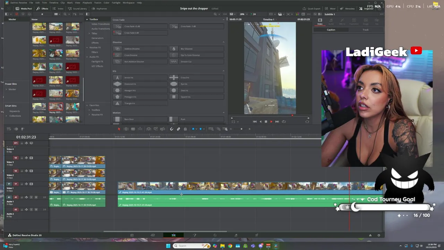Adjust the media pool thumbnail size slider
444x250 pixels.
coord(42,14)
